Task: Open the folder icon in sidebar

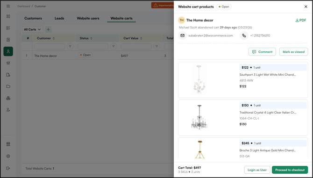Action: pyautogui.click(x=8, y=86)
